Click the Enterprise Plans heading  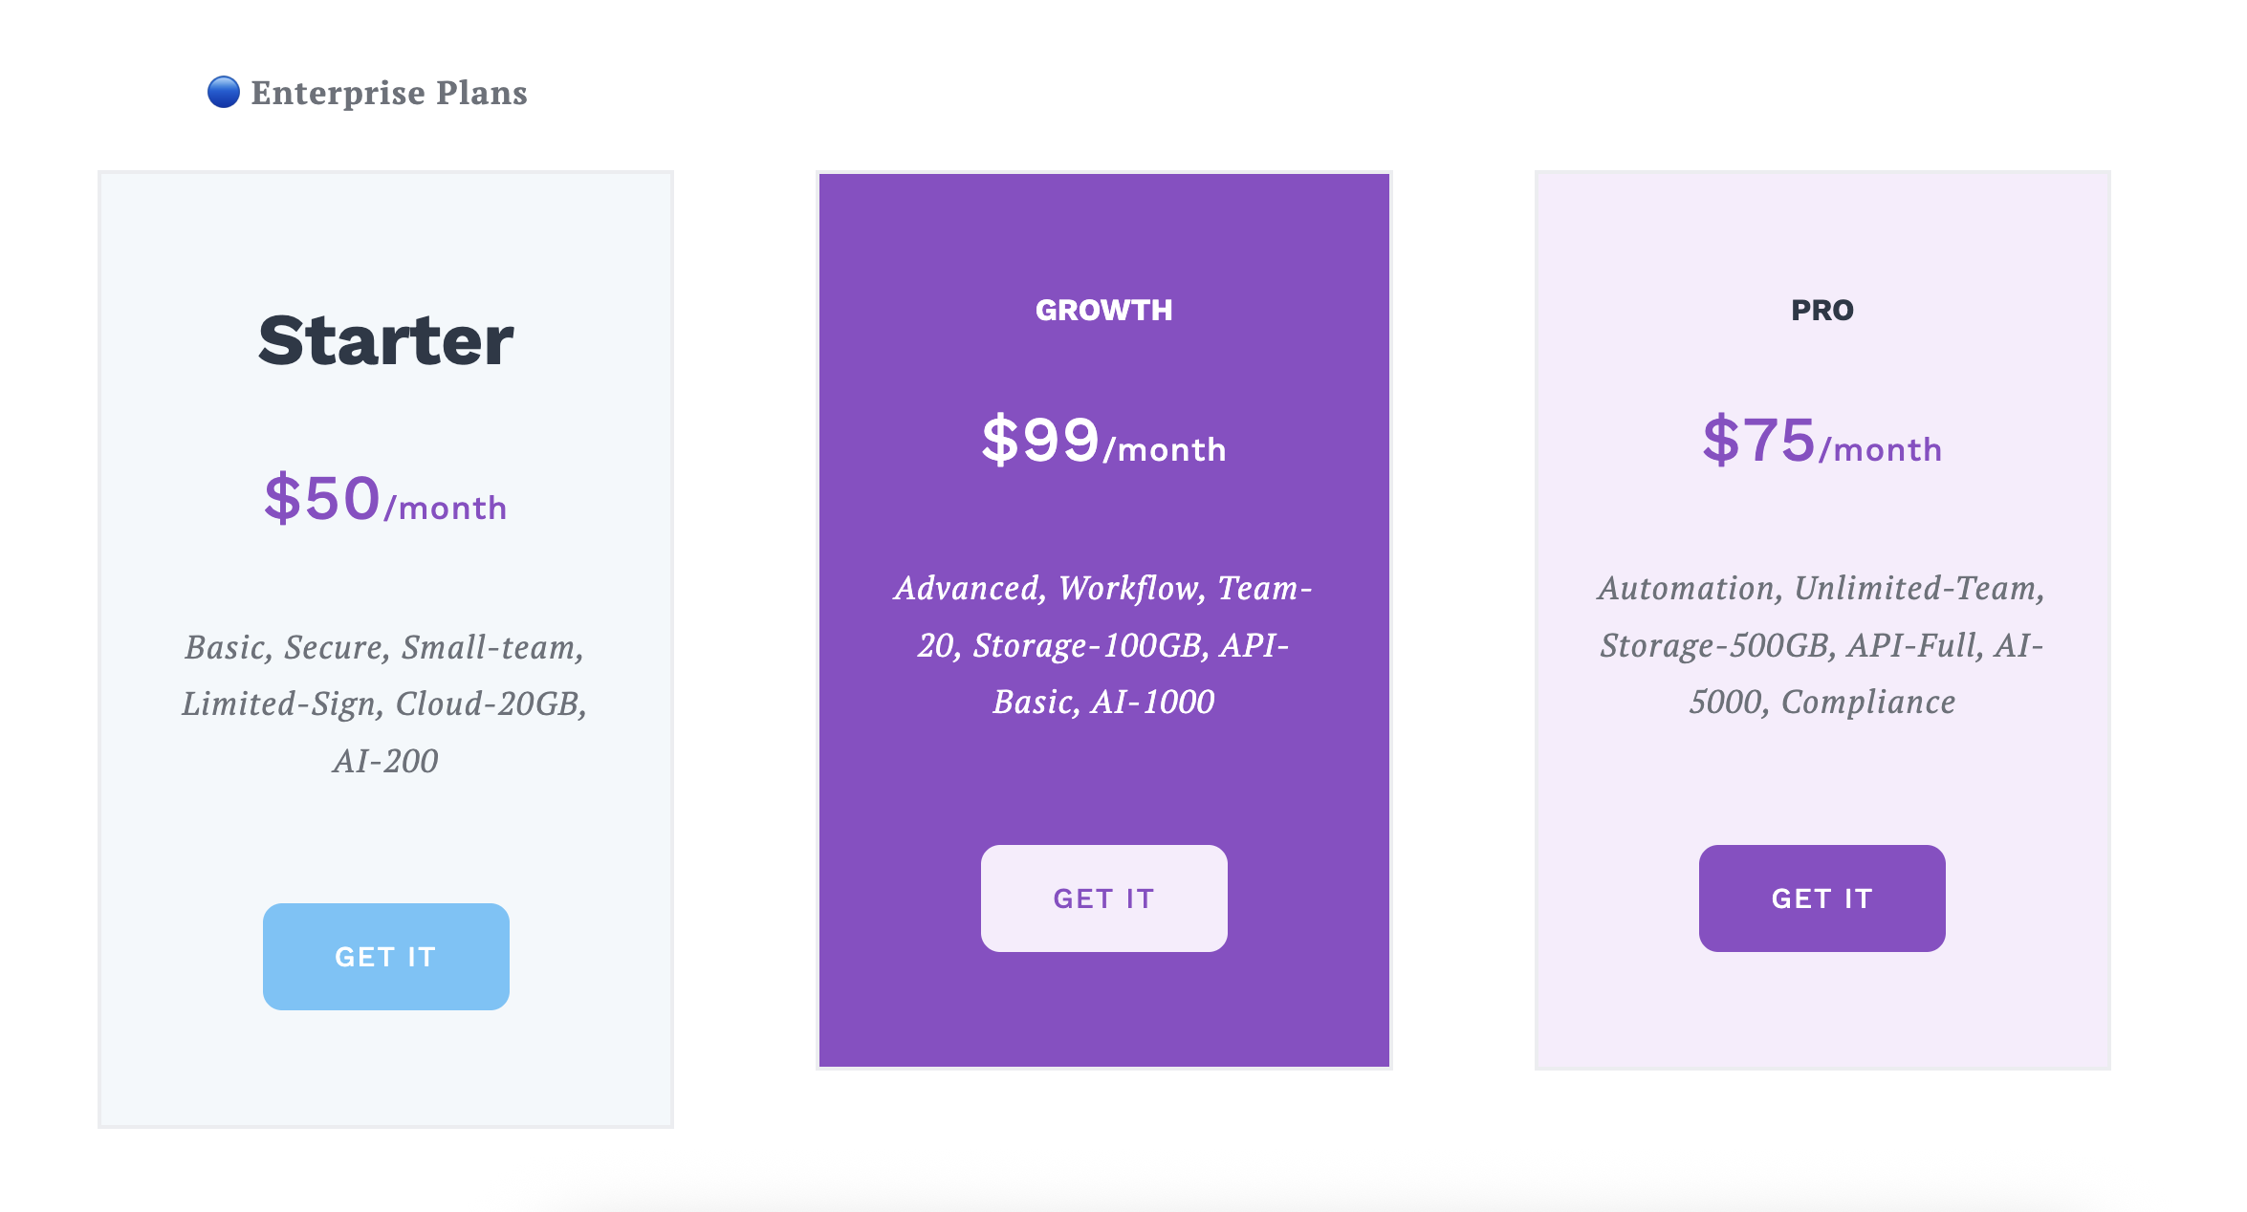pyautogui.click(x=388, y=93)
